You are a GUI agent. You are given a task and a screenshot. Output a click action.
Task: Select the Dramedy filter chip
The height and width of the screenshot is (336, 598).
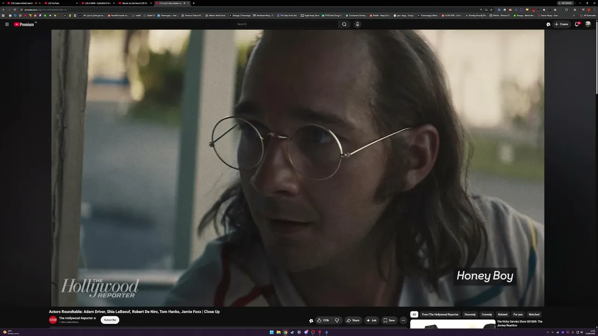pos(470,315)
